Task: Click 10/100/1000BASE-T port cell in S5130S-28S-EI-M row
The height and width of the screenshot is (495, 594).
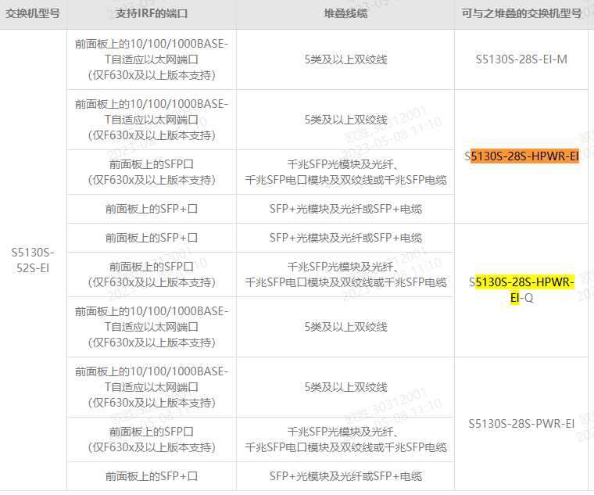Action: (x=152, y=59)
